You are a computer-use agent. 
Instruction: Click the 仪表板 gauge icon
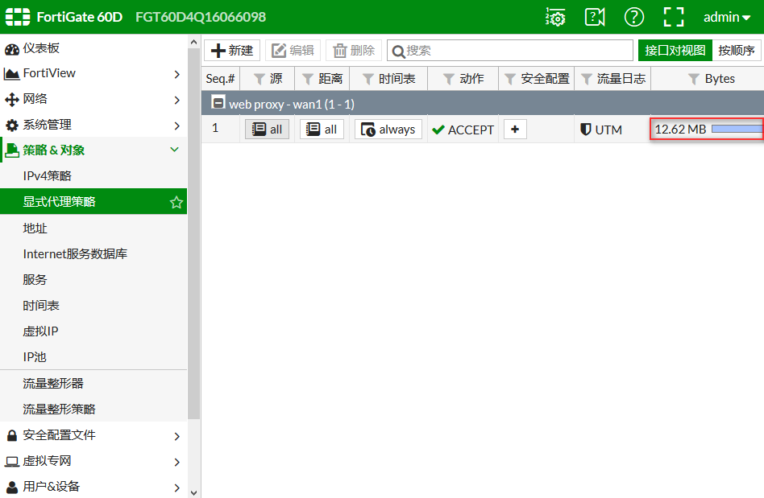point(12,48)
